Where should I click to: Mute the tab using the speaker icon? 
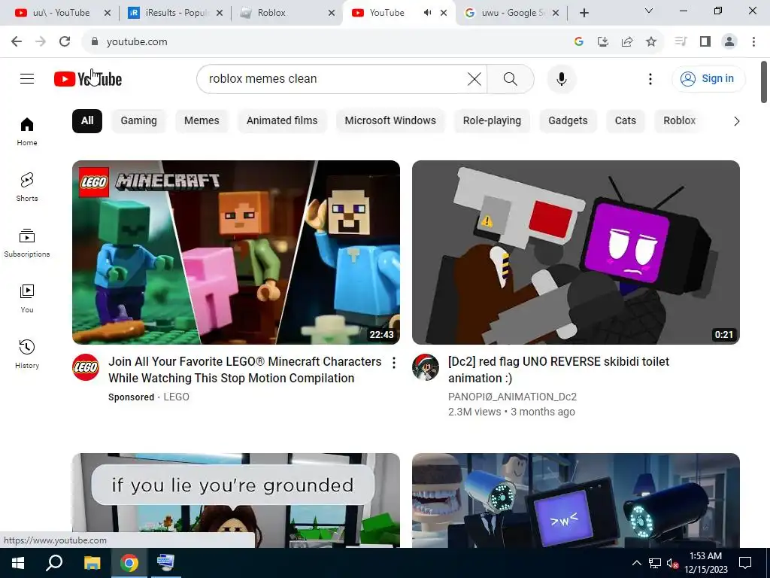pos(428,13)
